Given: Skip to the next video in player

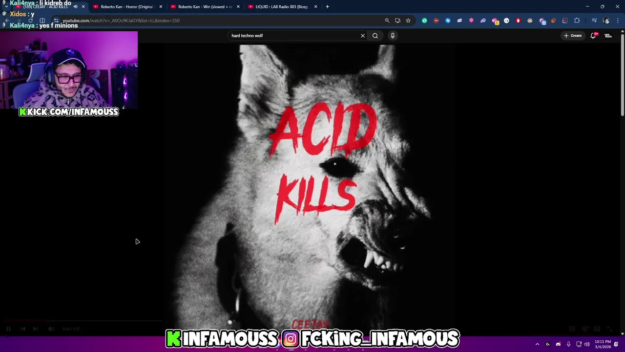Looking at the screenshot, I should [x=35, y=329].
